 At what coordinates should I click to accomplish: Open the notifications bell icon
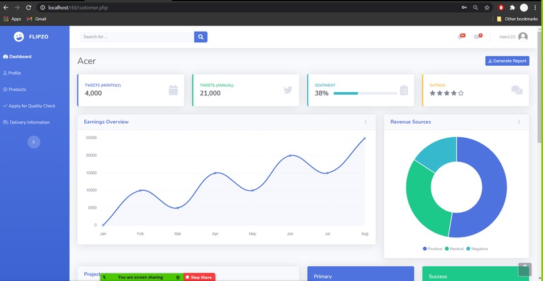(461, 36)
